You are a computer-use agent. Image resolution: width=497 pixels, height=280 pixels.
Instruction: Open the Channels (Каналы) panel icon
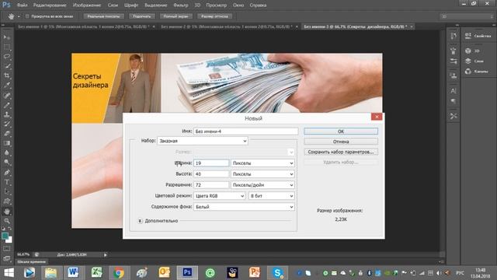[x=468, y=71]
